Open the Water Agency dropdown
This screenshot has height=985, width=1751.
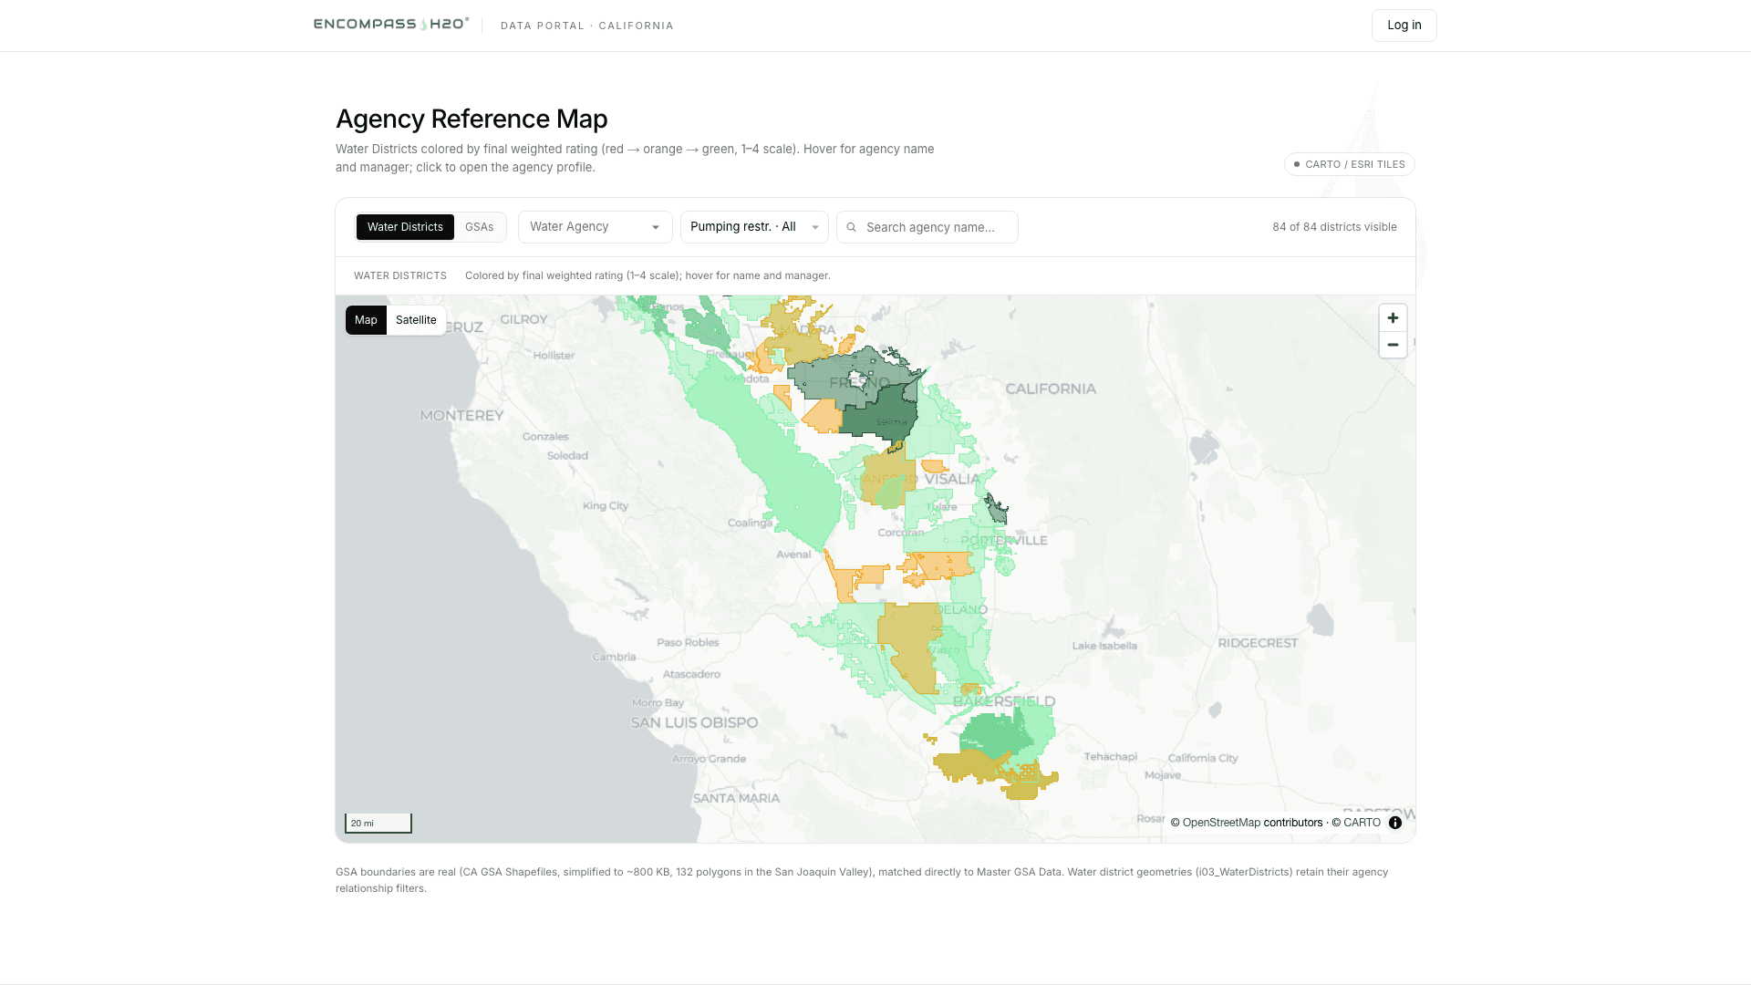[595, 227]
